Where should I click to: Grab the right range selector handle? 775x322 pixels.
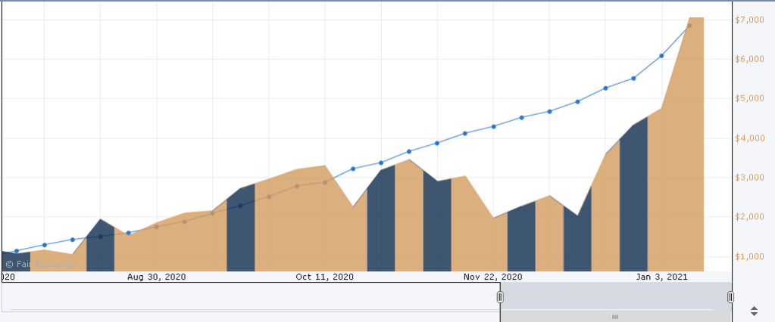(730, 297)
